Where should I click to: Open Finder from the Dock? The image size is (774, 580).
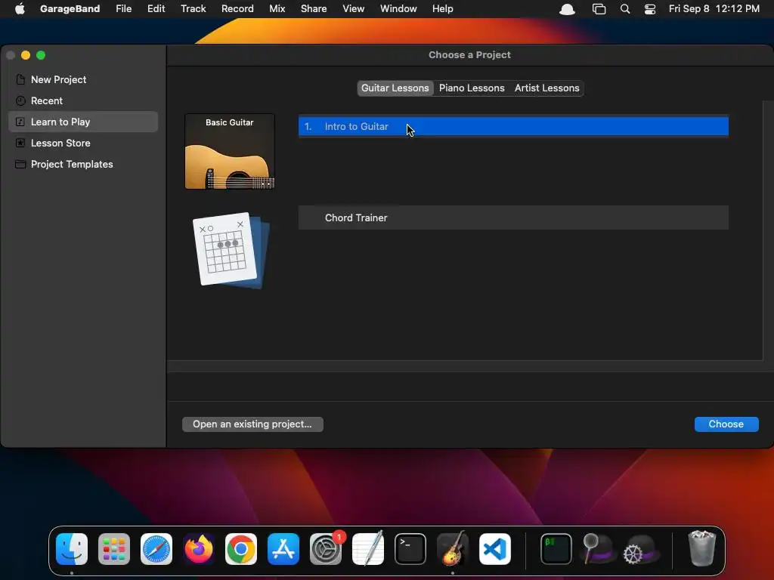[72, 549]
